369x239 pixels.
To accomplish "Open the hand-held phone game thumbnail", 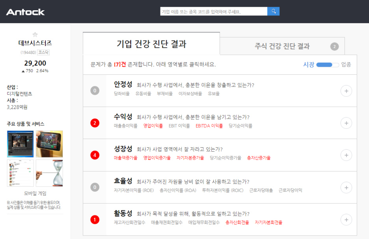I will coord(49,144).
